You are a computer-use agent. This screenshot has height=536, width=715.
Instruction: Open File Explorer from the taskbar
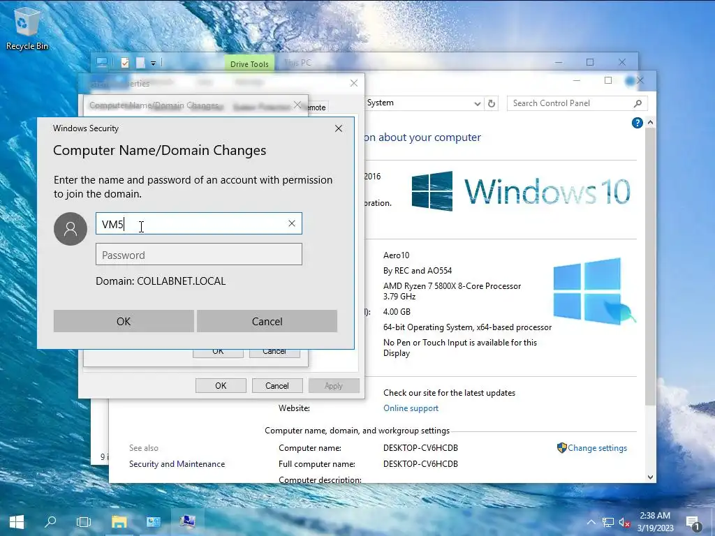pyautogui.click(x=119, y=522)
